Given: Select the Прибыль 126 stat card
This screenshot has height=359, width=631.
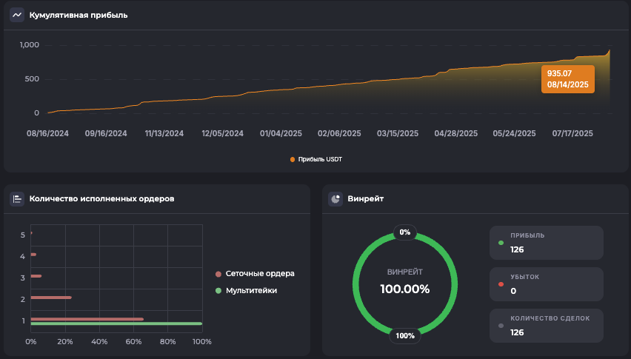Looking at the screenshot, I should 546,242.
